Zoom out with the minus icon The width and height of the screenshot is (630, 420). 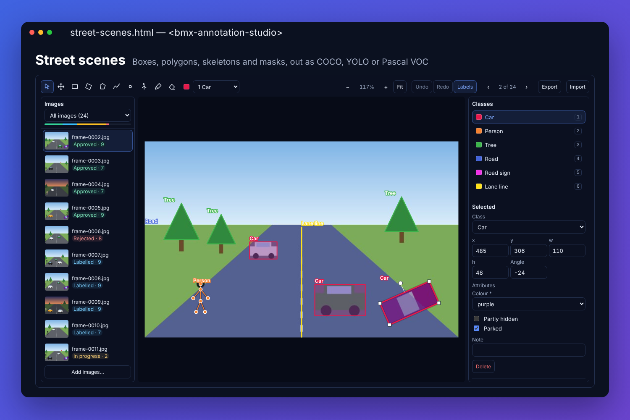point(348,87)
